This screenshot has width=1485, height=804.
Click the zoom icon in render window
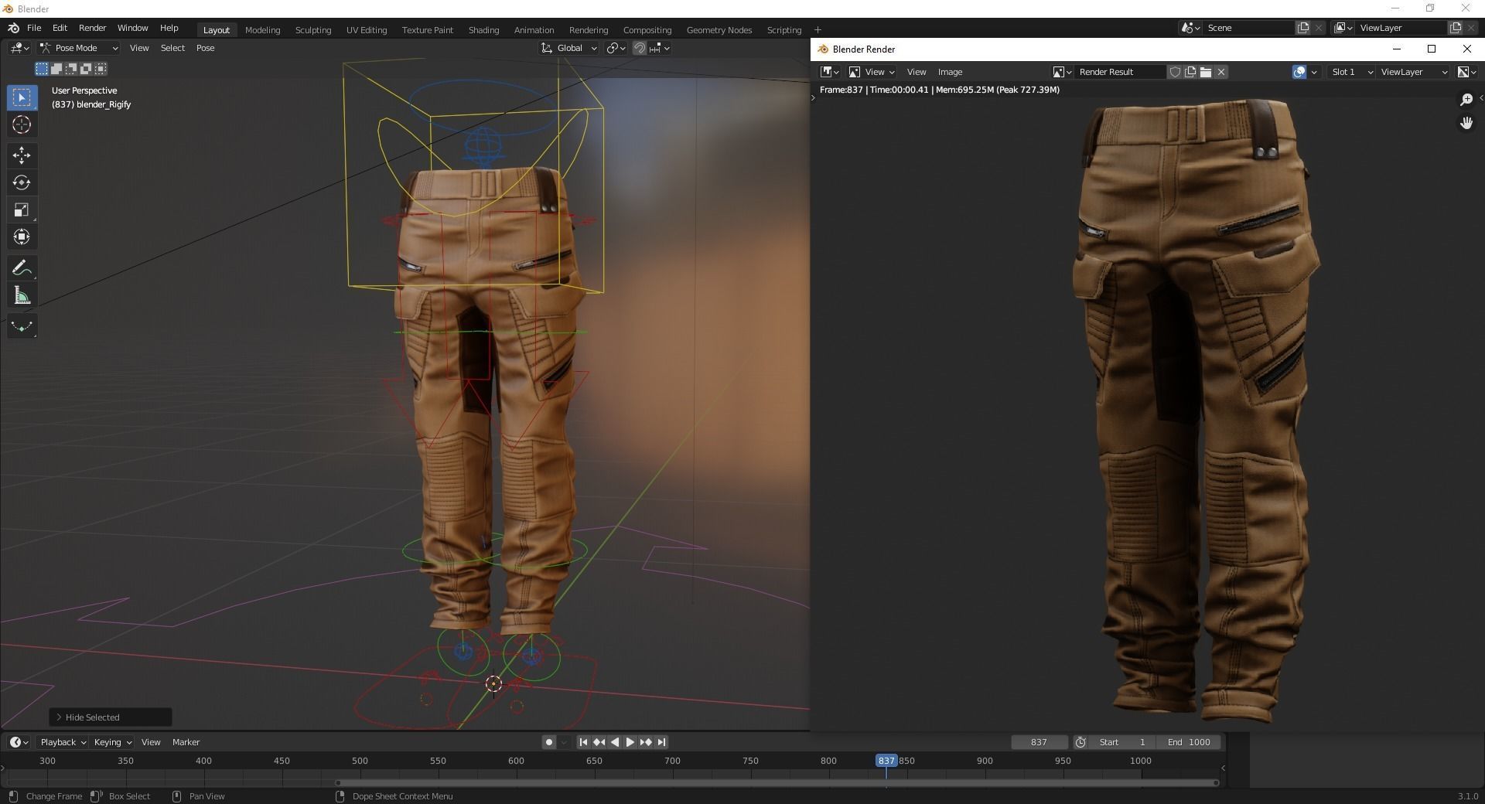1466,100
